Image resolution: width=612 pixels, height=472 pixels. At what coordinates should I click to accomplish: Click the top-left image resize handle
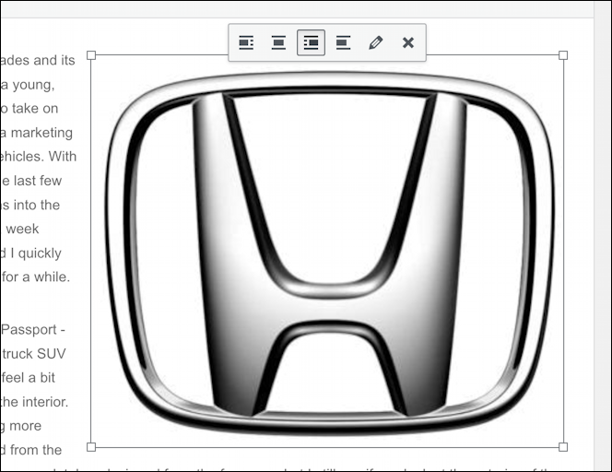coord(91,55)
